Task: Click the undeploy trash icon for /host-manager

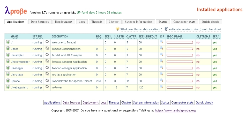Action: coord(8,61)
